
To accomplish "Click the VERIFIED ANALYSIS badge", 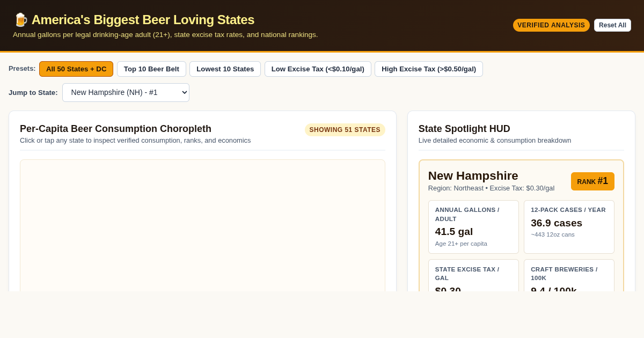I will pos(551,25).
